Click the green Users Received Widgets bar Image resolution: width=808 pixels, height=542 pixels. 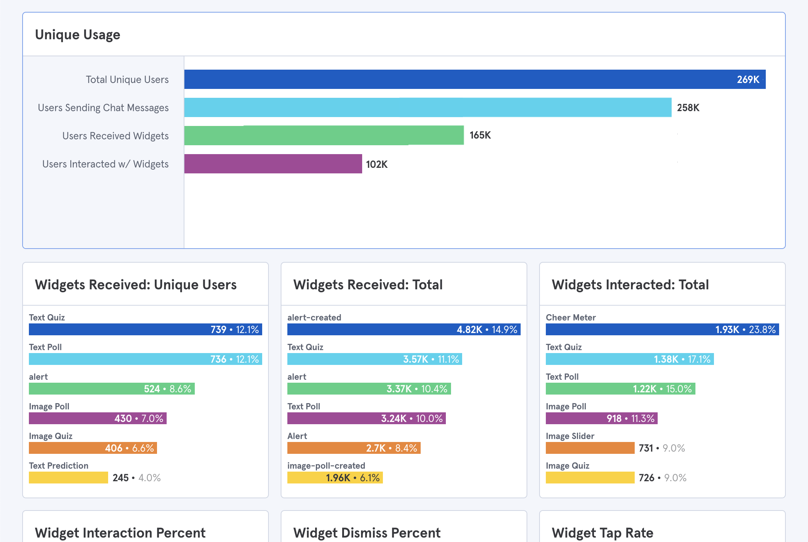[324, 135]
